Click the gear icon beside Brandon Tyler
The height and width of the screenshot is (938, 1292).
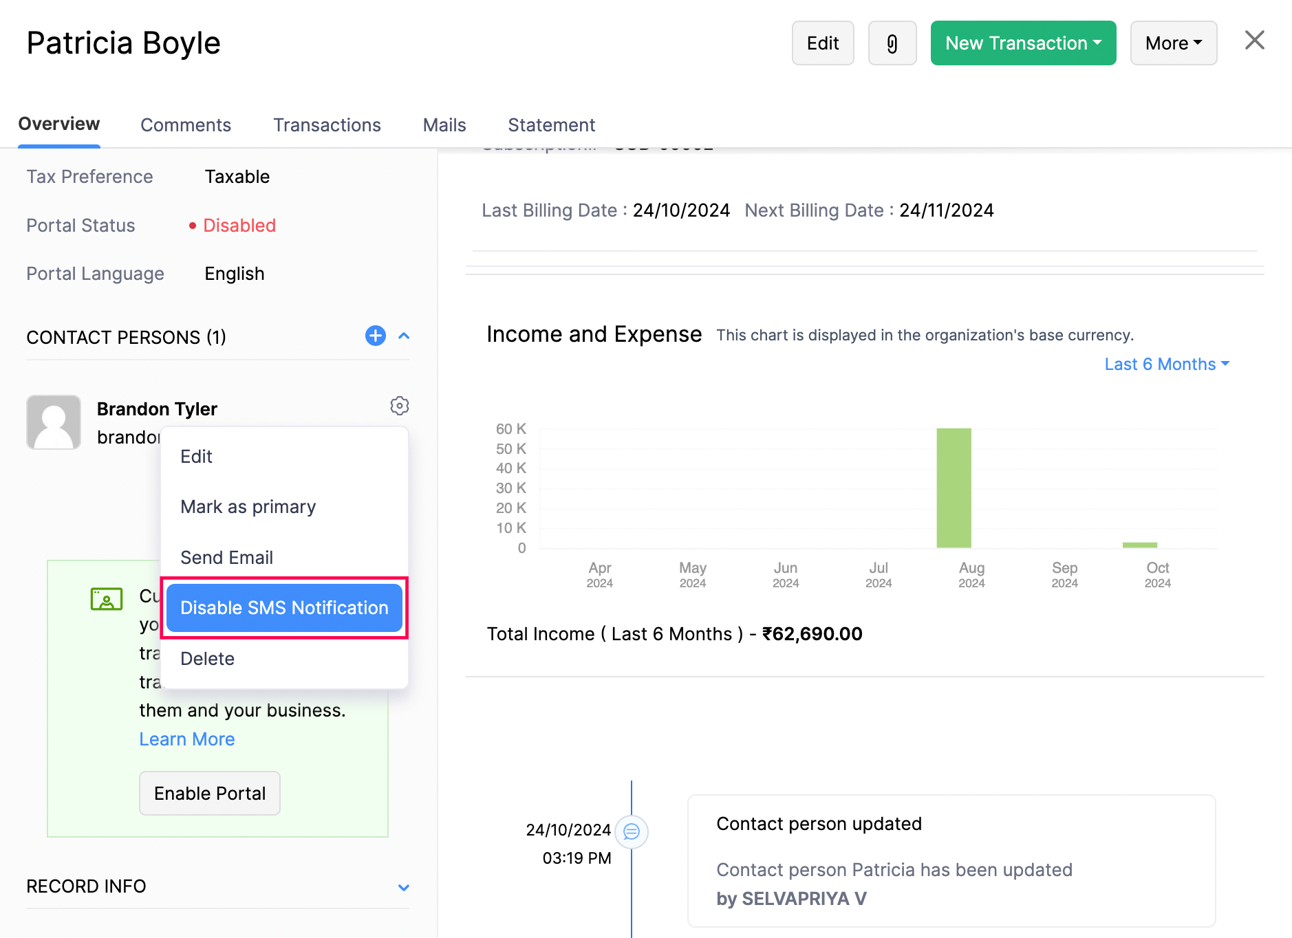click(x=399, y=406)
